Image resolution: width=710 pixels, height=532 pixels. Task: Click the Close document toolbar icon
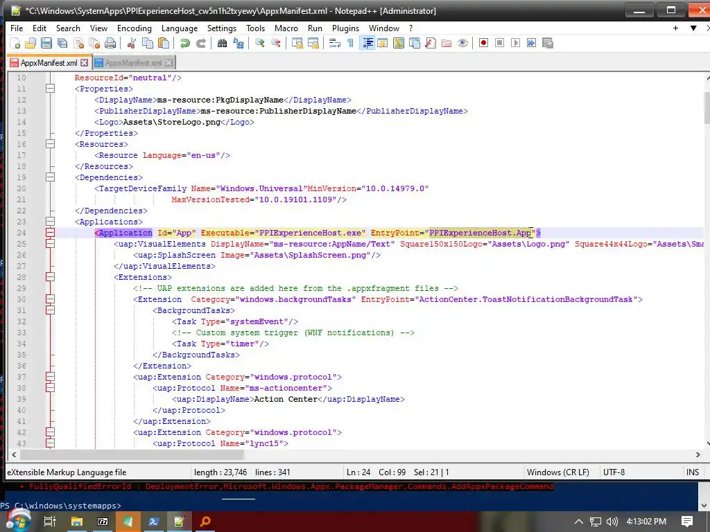78,43
